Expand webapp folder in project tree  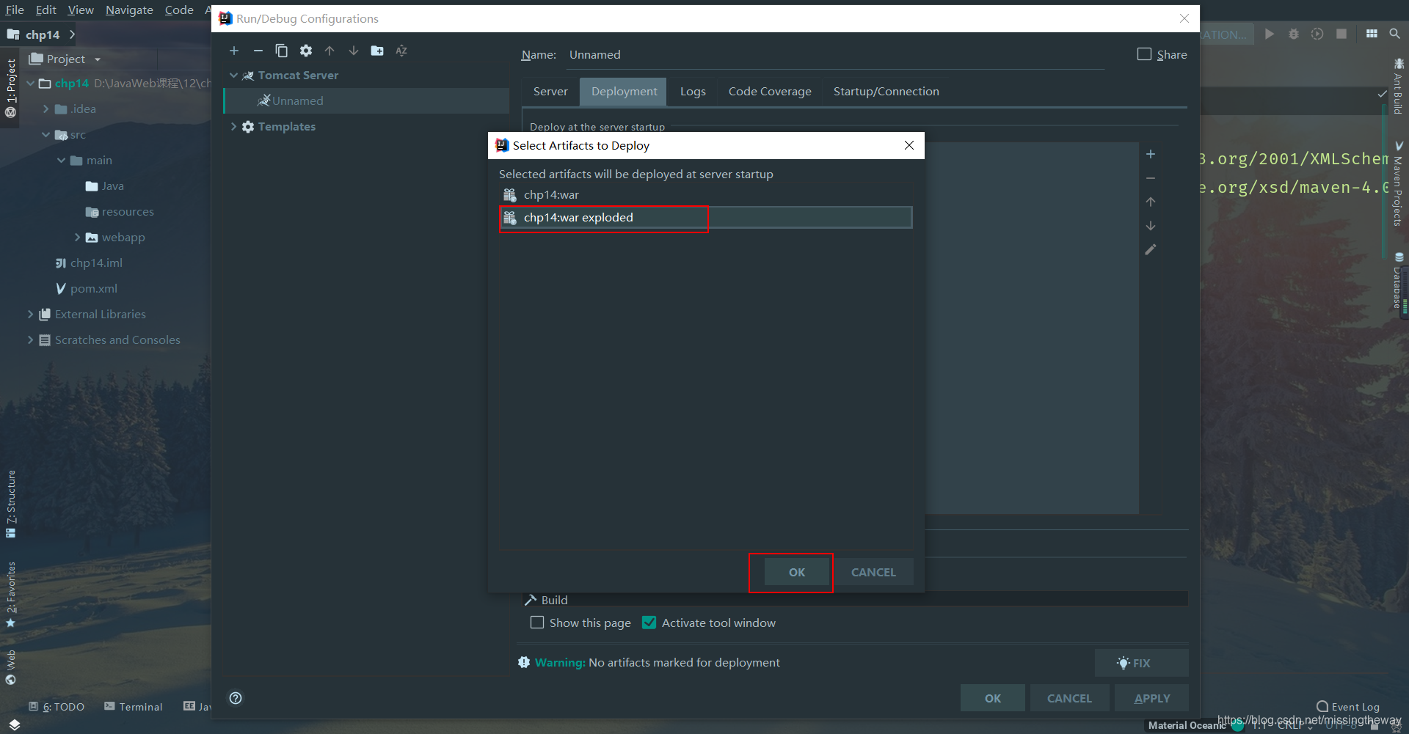(77, 237)
